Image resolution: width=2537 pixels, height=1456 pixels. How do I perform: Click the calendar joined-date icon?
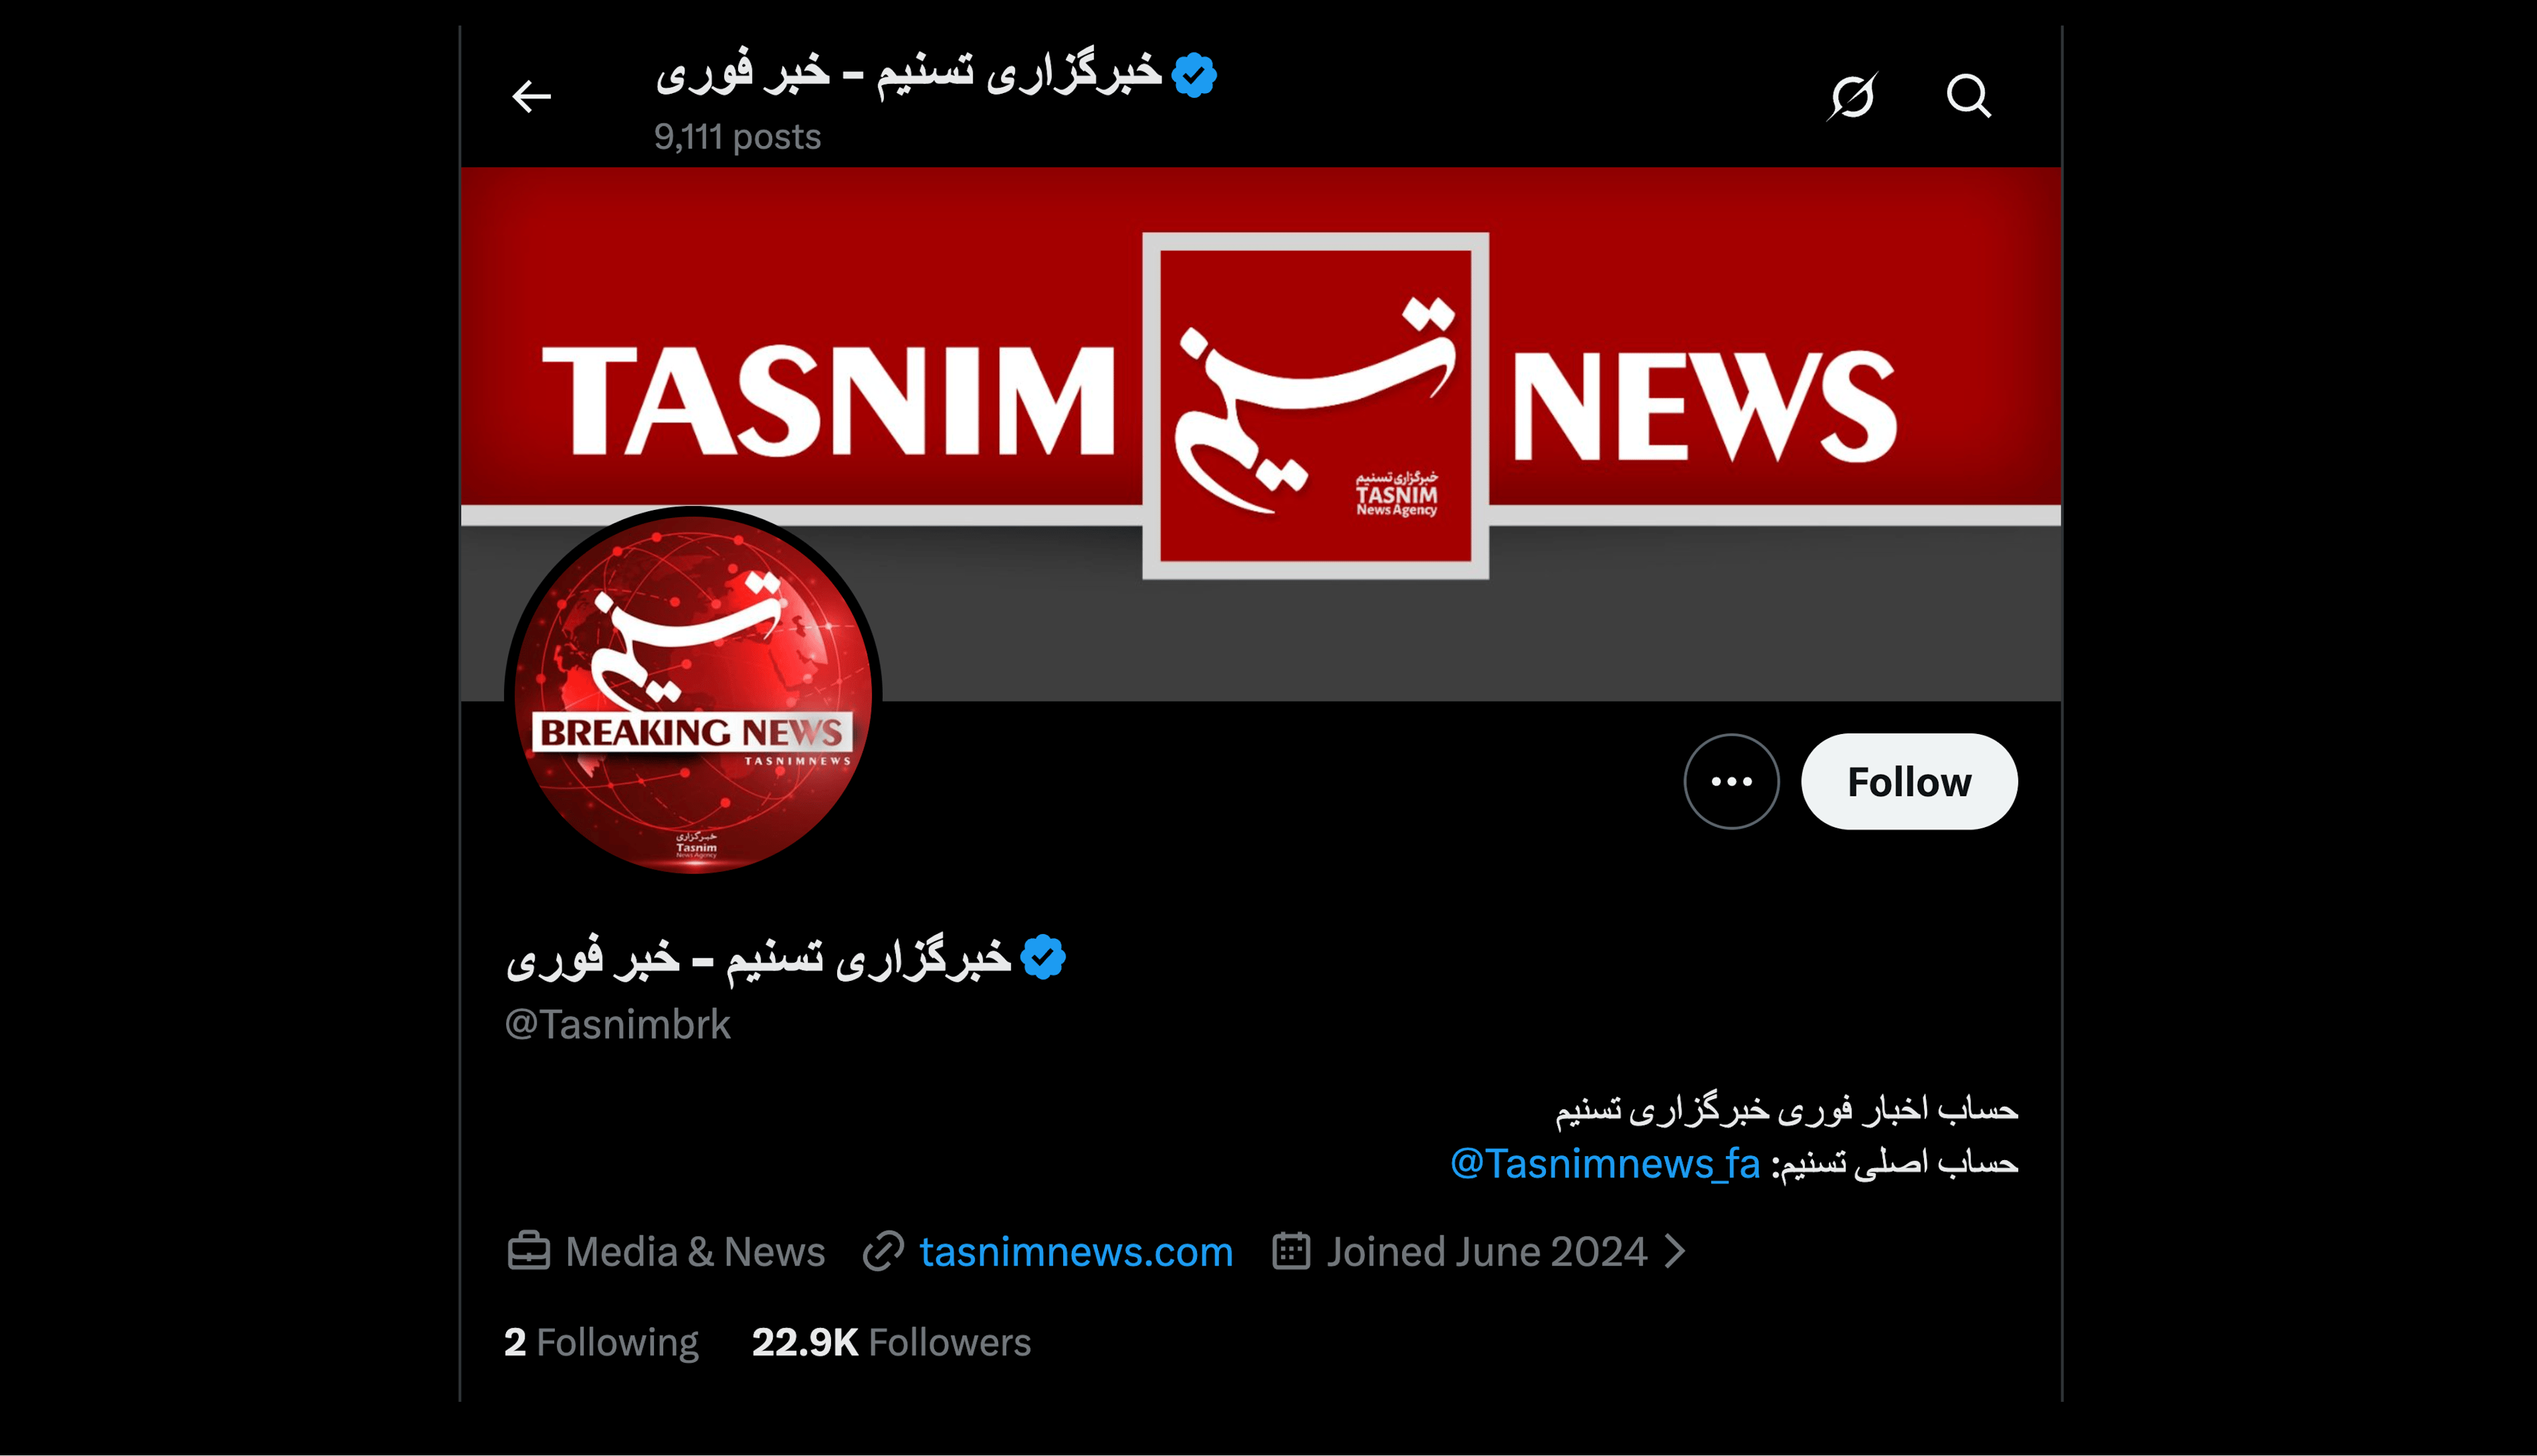point(1291,1251)
